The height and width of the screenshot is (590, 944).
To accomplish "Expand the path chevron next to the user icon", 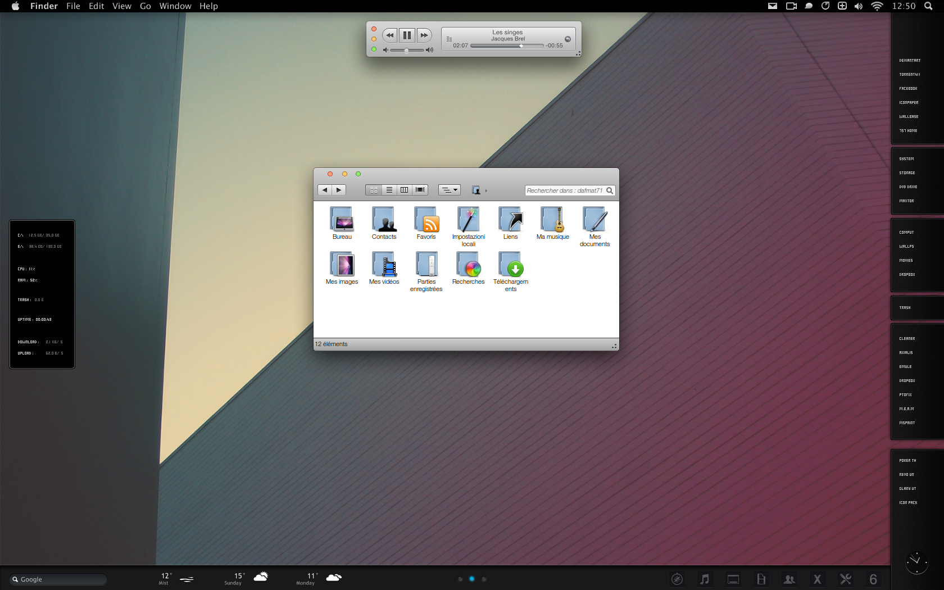I will 486,190.
